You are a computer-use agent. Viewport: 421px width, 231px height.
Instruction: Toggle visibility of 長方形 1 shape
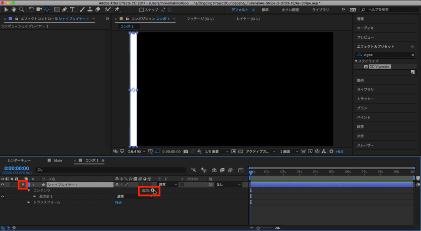point(3,196)
